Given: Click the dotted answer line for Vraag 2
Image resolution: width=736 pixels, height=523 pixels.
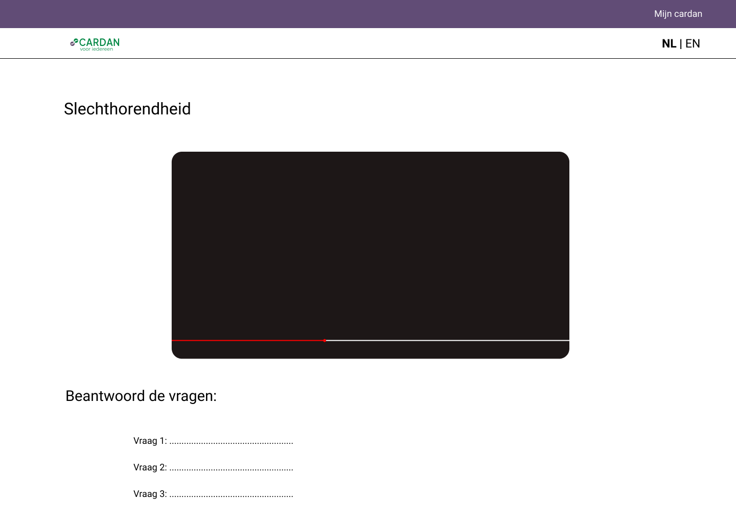Looking at the screenshot, I should 231,468.
